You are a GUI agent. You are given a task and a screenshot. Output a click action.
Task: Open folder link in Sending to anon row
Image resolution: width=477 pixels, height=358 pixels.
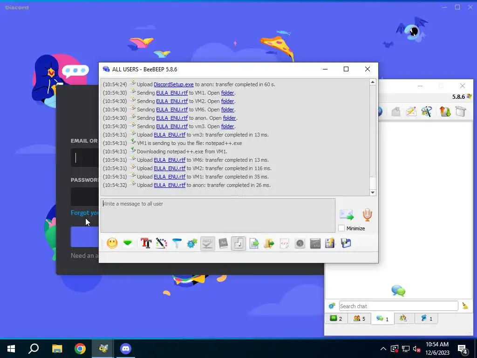click(x=229, y=118)
